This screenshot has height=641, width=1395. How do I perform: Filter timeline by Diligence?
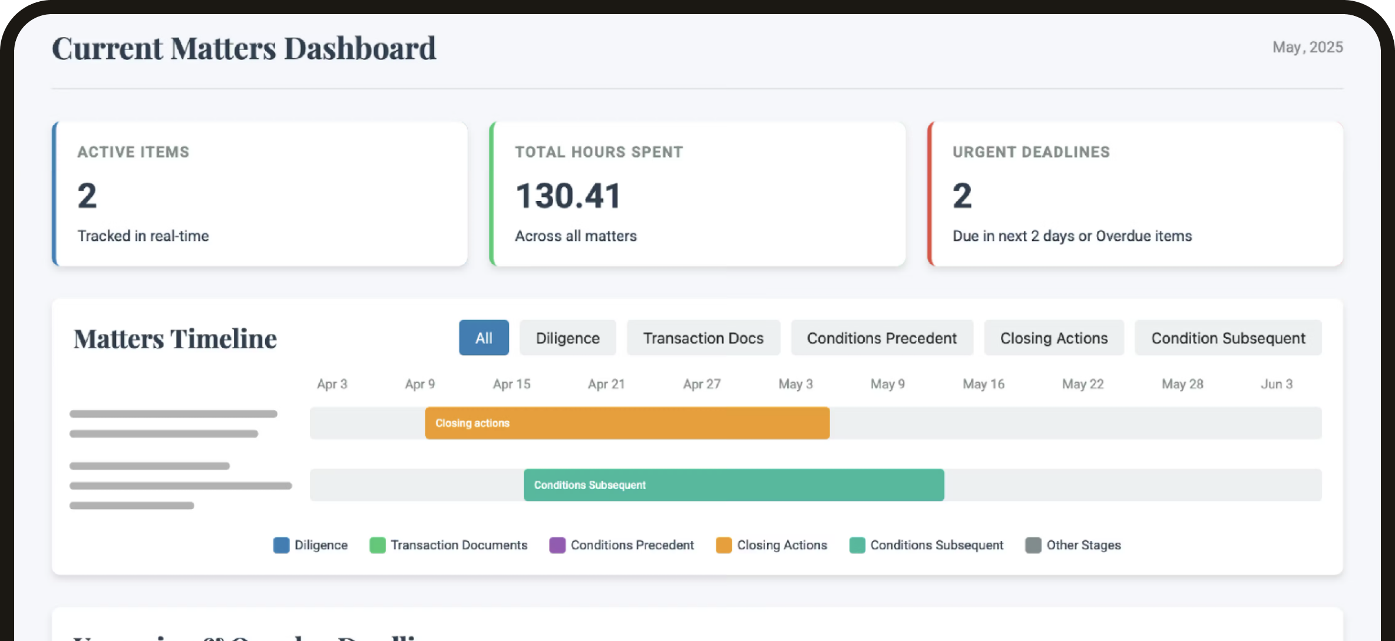(x=567, y=338)
